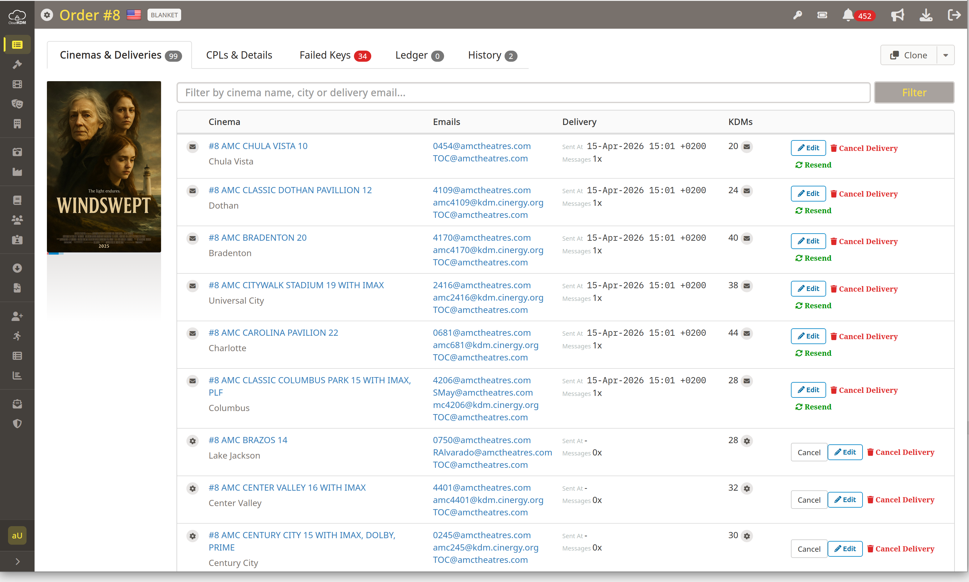
Task: Click the key icon in top bar
Action: 797,15
